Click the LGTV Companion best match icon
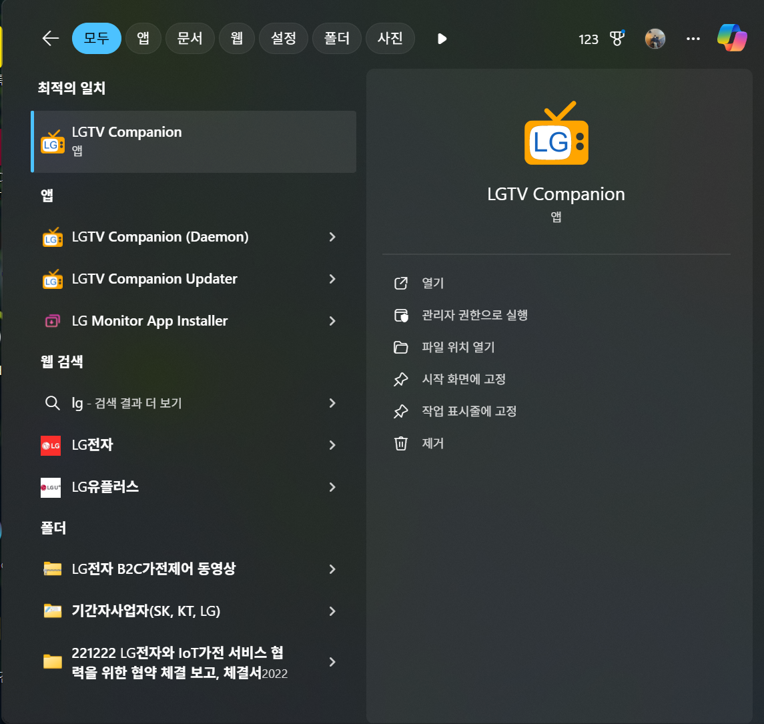 (52, 141)
